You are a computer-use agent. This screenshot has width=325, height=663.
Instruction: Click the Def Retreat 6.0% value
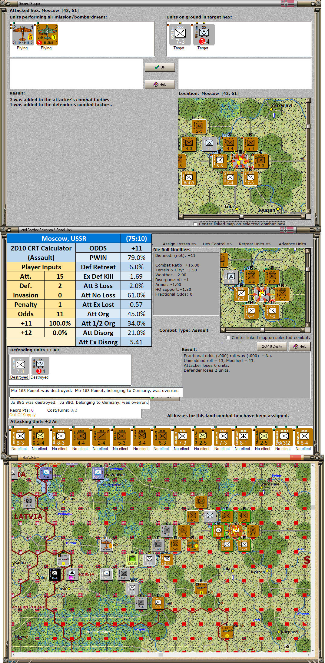(136, 267)
